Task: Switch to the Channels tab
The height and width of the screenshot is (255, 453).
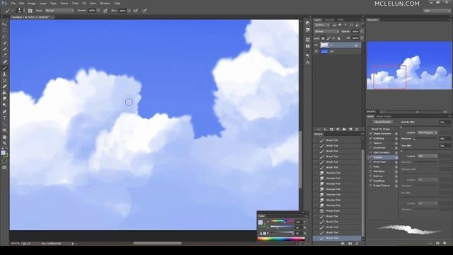Action: [x=329, y=20]
